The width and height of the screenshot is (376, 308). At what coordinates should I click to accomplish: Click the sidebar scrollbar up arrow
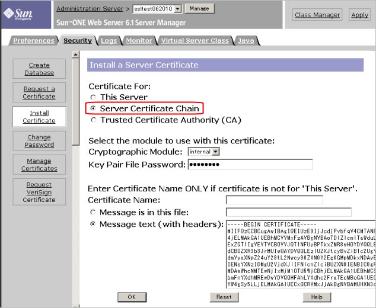[75, 54]
